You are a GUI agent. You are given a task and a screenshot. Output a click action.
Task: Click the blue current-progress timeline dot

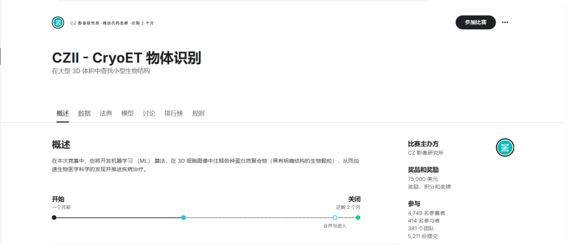(183, 218)
